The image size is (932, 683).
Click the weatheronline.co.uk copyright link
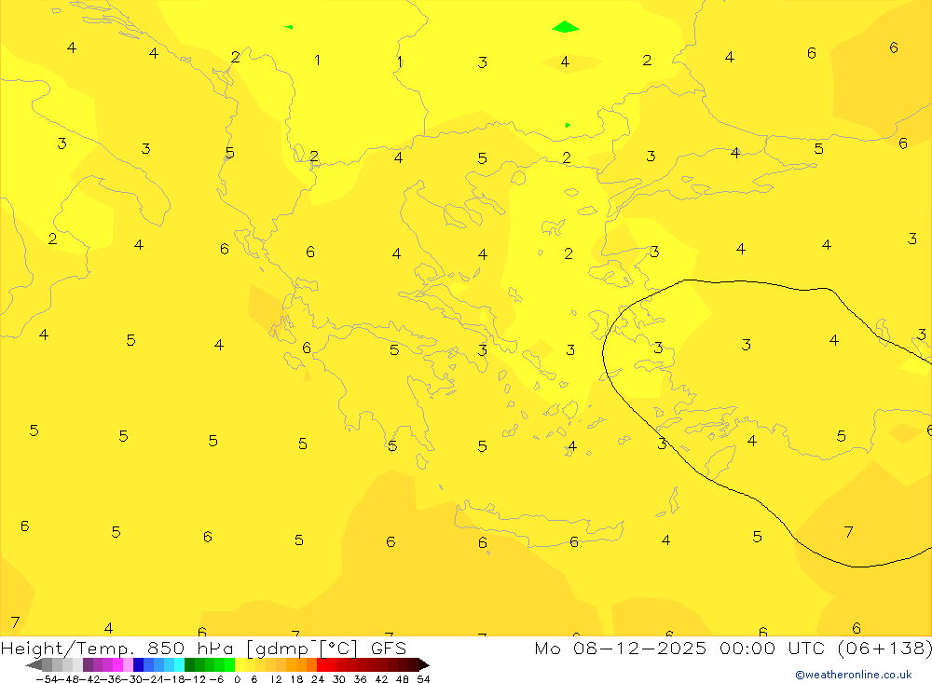854,675
